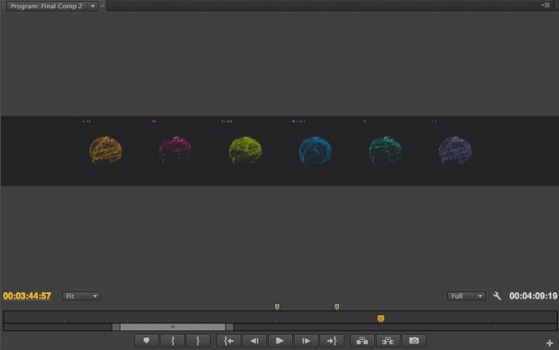This screenshot has height=350, width=559.
Task: Click the Go to In point button
Action: coord(229,341)
